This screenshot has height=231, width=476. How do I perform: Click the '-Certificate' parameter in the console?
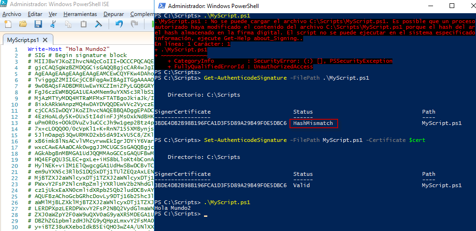pyautogui.click(x=385, y=140)
